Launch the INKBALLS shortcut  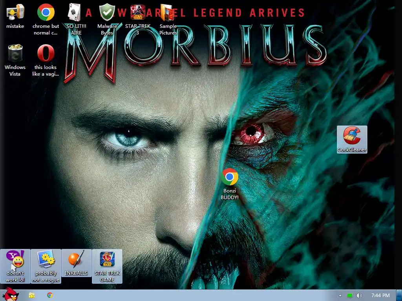click(76, 263)
